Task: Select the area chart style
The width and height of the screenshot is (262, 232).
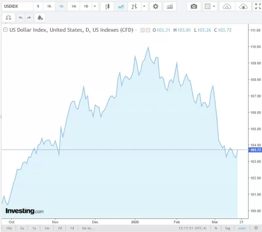Action: (x=121, y=6)
